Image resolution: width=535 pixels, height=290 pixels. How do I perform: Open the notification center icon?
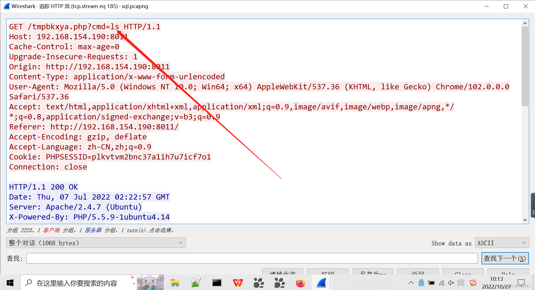click(521, 283)
